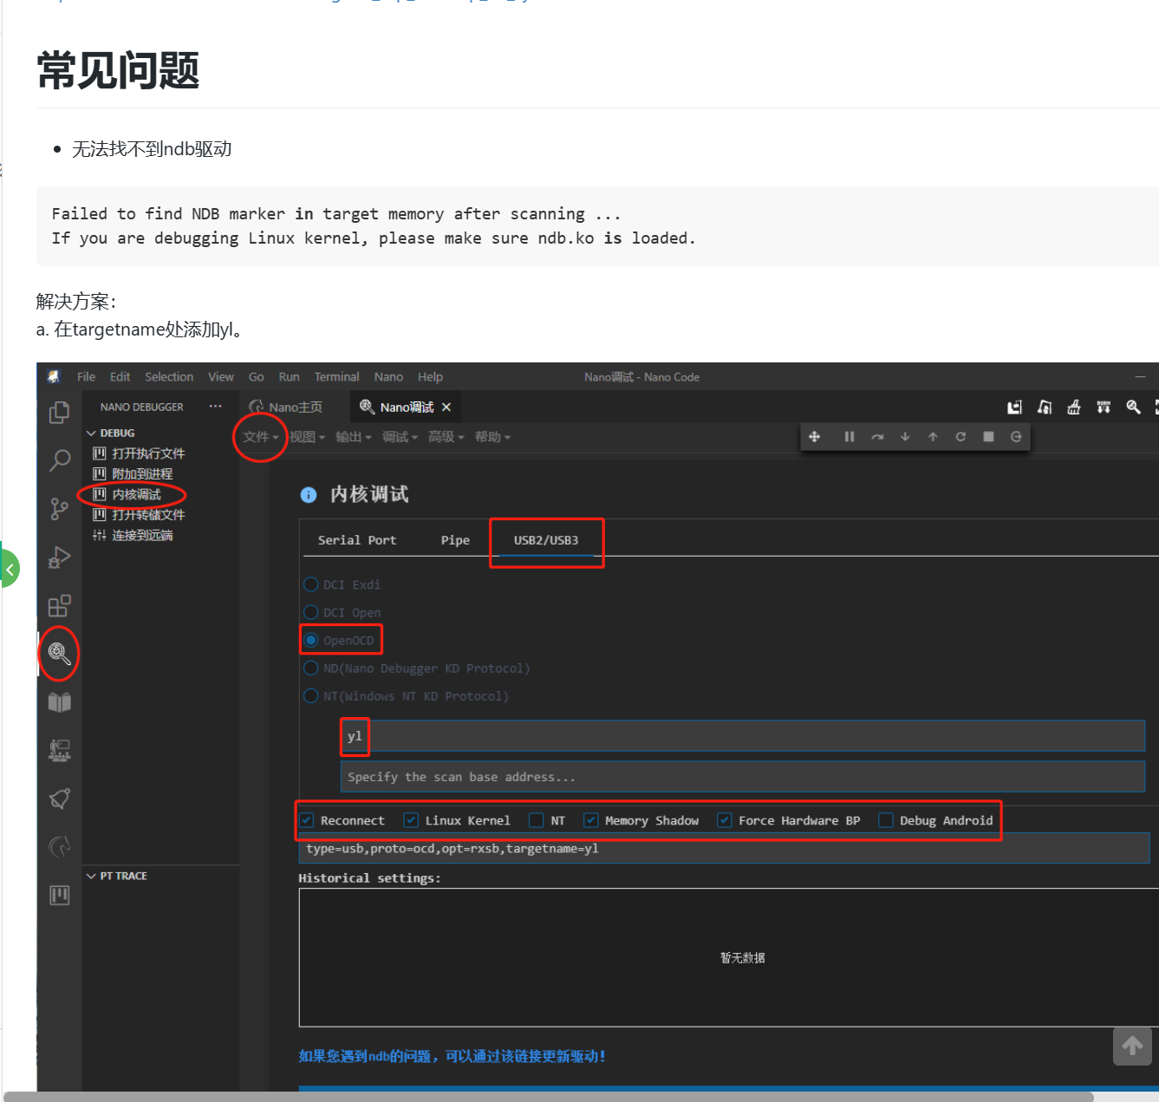
Task: Open the View menu
Action: [221, 377]
